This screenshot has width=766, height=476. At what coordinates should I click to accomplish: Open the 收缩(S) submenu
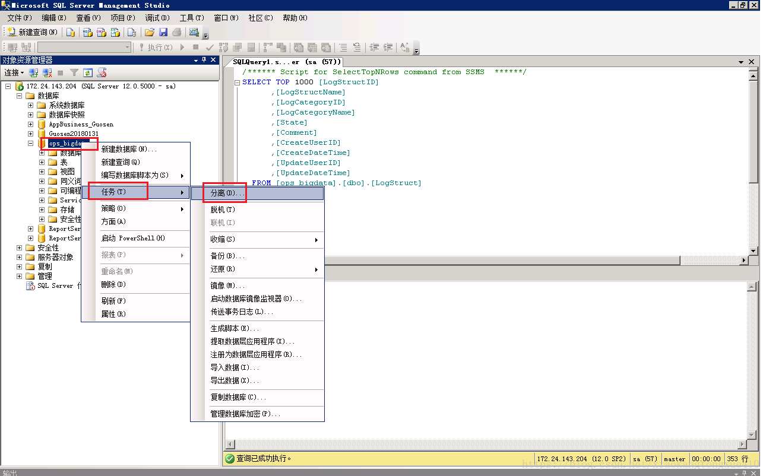[257, 239]
